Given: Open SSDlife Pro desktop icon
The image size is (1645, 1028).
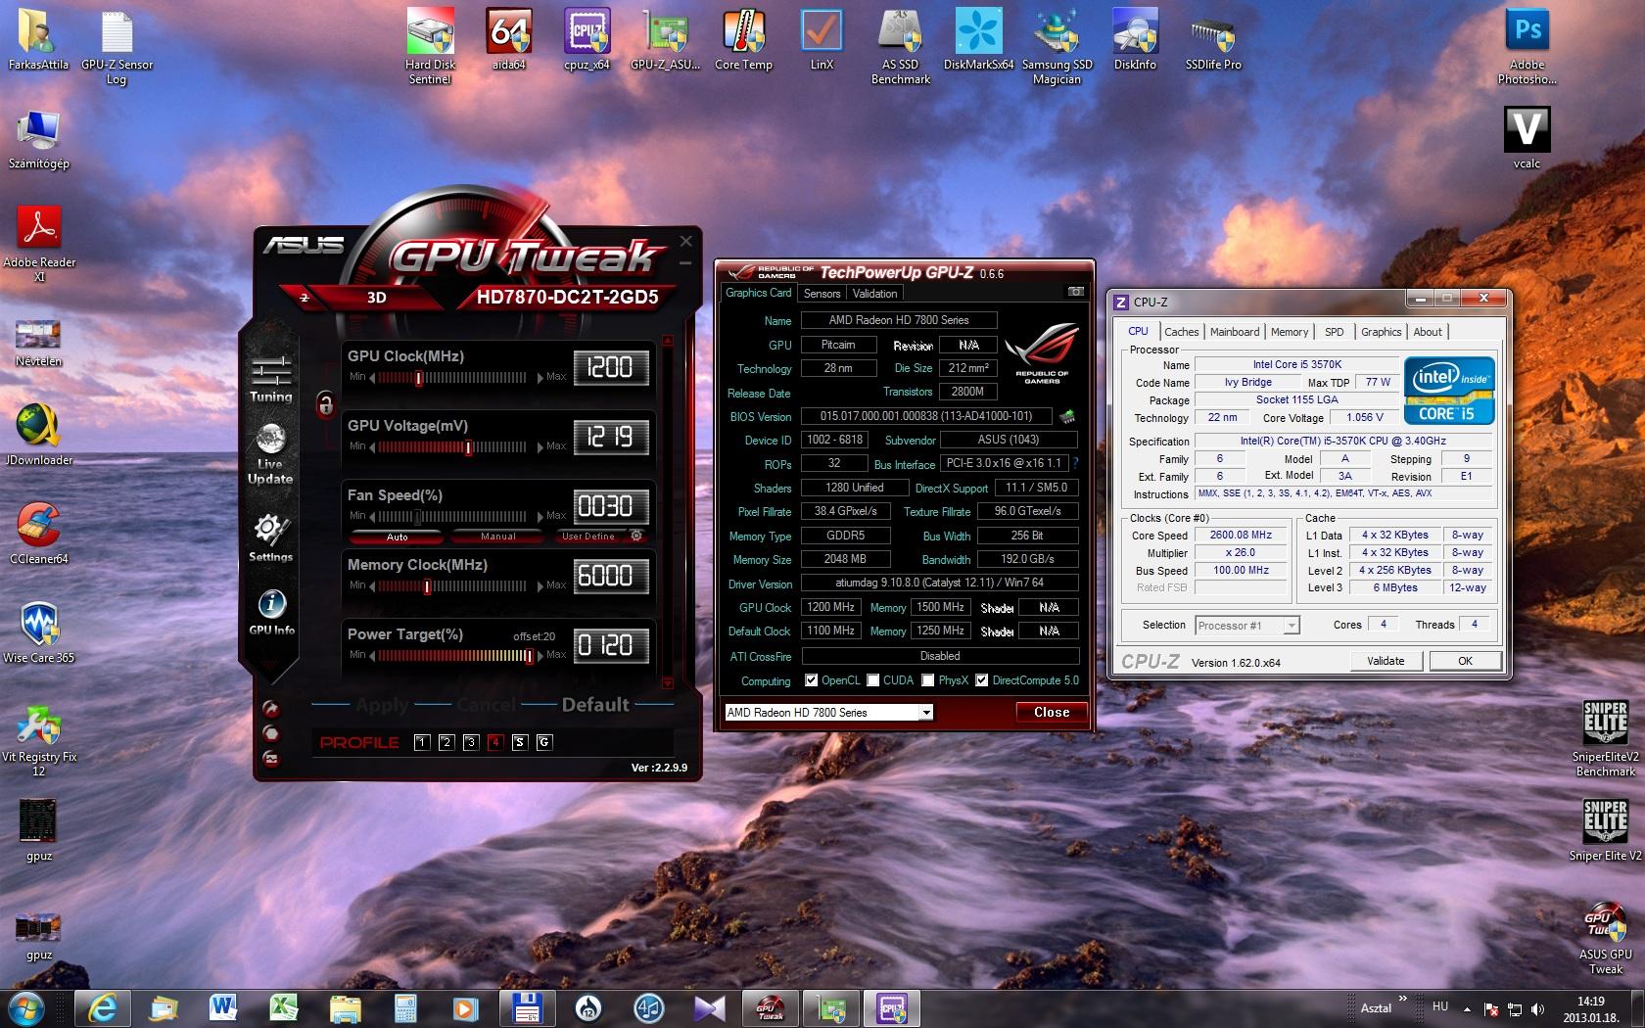Looking at the screenshot, I should click(1213, 39).
